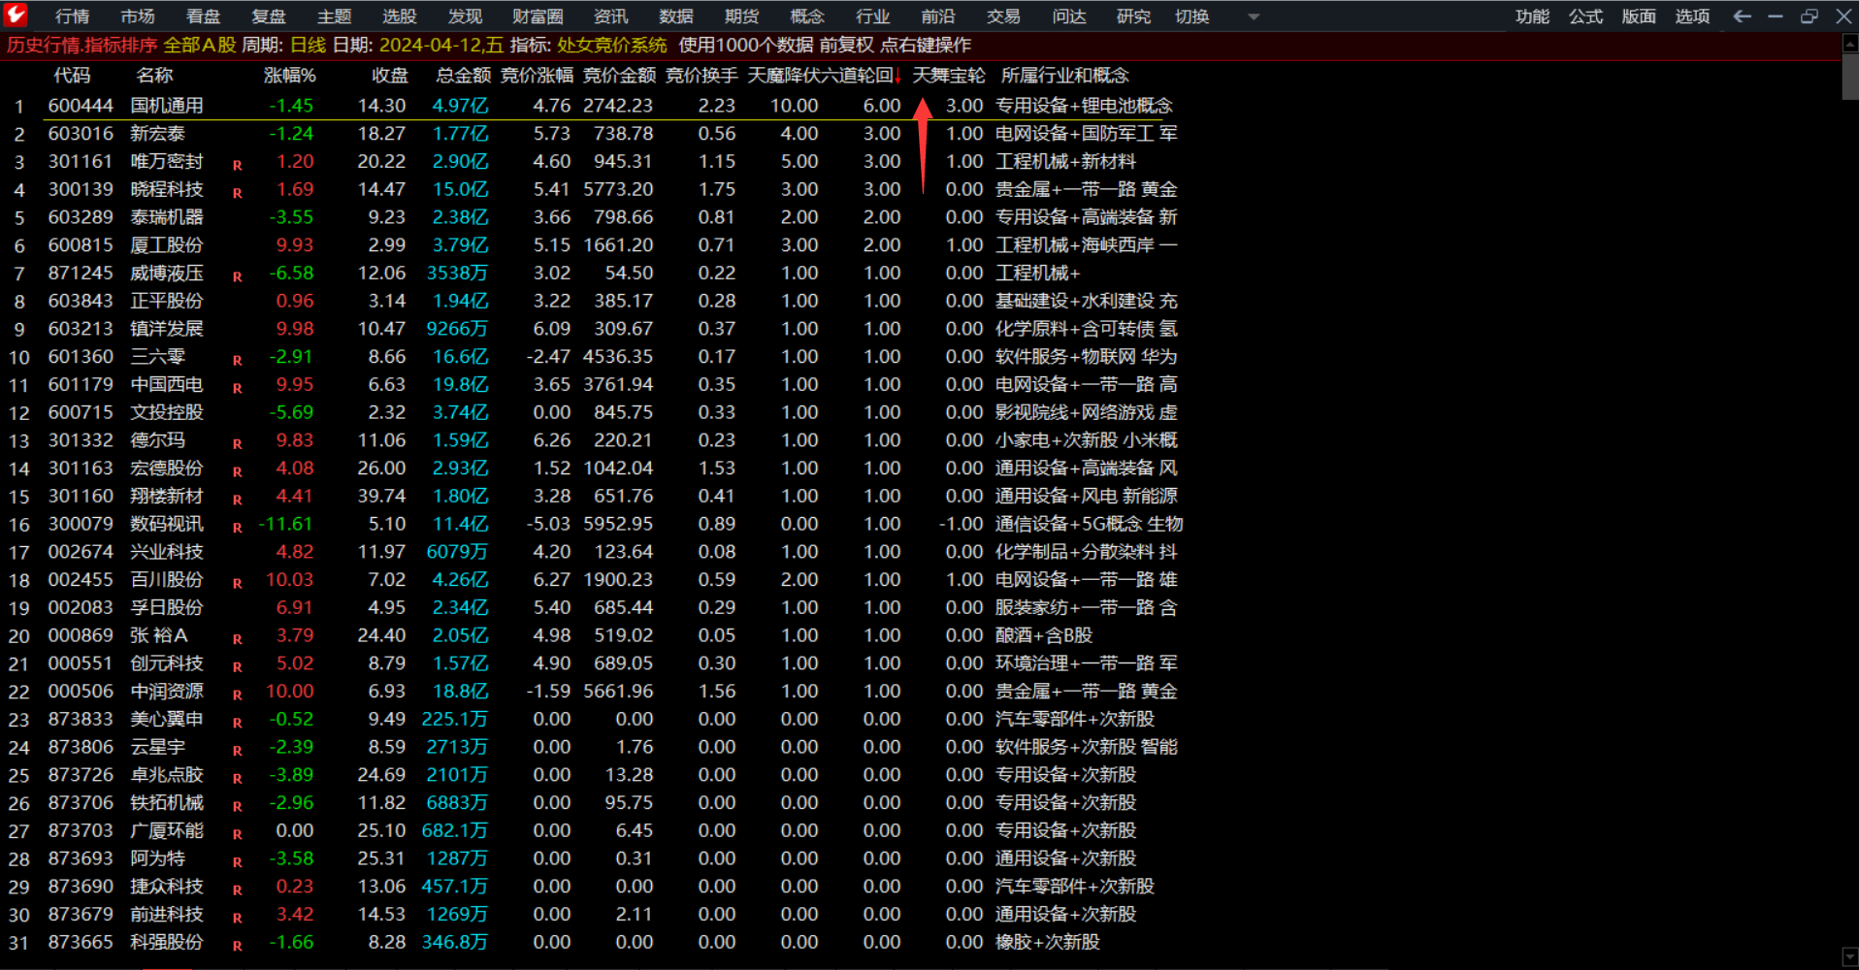
Task: Click the R marker beside 科强股份
Action: 237,946
